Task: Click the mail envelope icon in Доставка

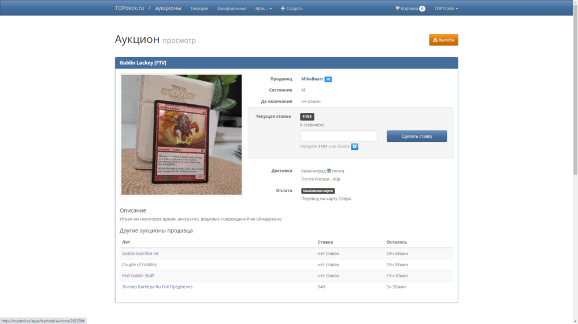Action: (x=329, y=171)
